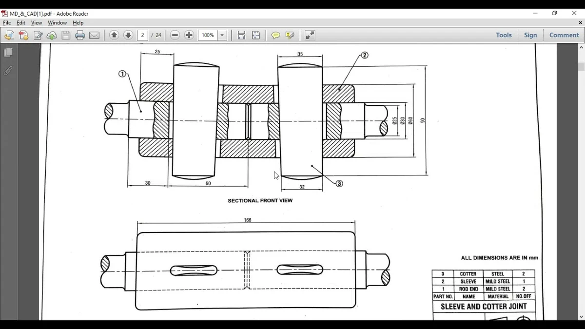Zoom out with the minus button

175,35
